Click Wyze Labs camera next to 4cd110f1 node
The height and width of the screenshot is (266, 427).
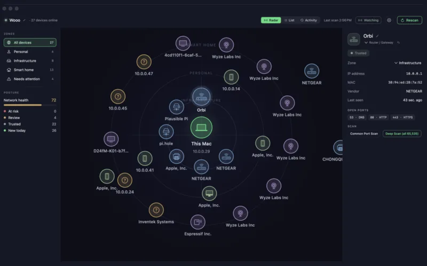coord(226,45)
